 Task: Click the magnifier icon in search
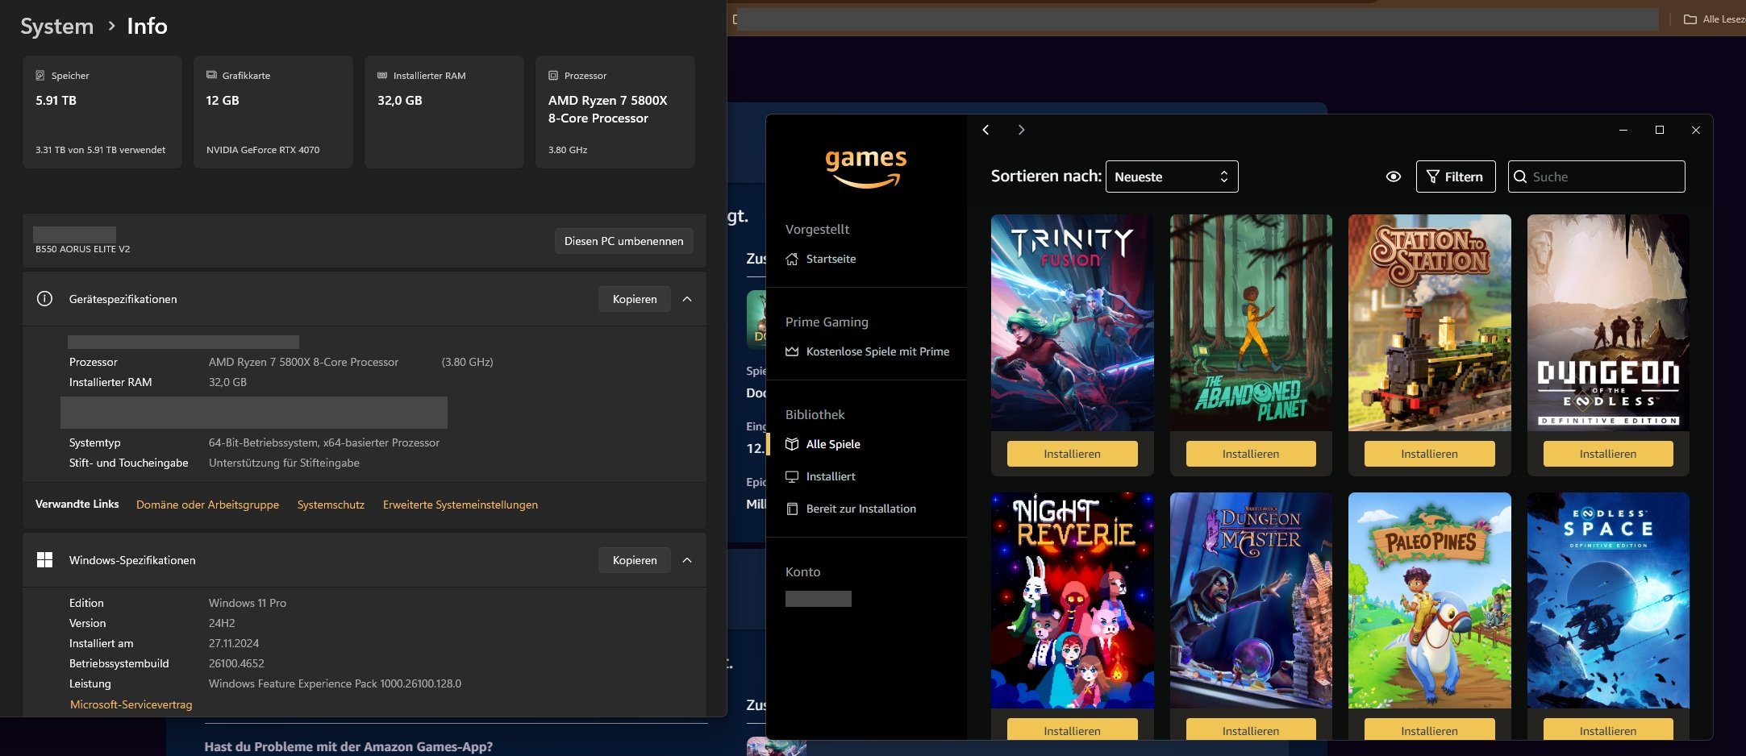(1520, 177)
